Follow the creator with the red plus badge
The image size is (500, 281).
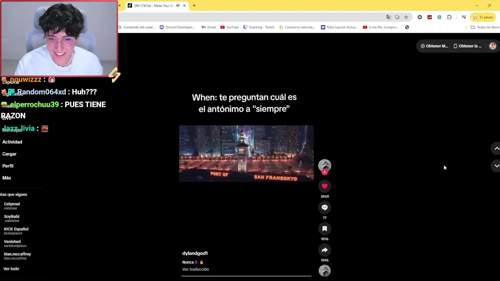(325, 172)
